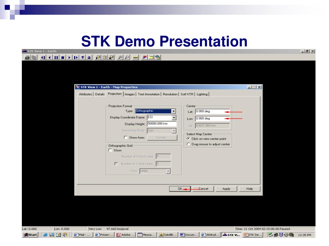Click the Format... button beside Show Axes
This screenshot has height=246, width=329.
pyautogui.click(x=162, y=138)
